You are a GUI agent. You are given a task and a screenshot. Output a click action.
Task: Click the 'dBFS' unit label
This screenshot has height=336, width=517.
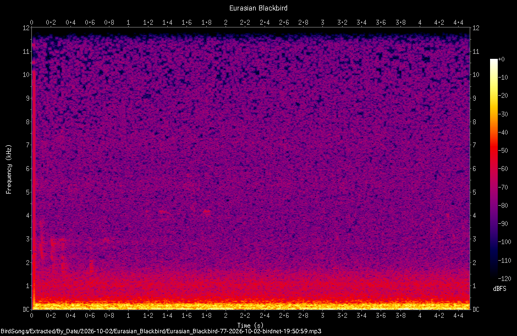499,289
